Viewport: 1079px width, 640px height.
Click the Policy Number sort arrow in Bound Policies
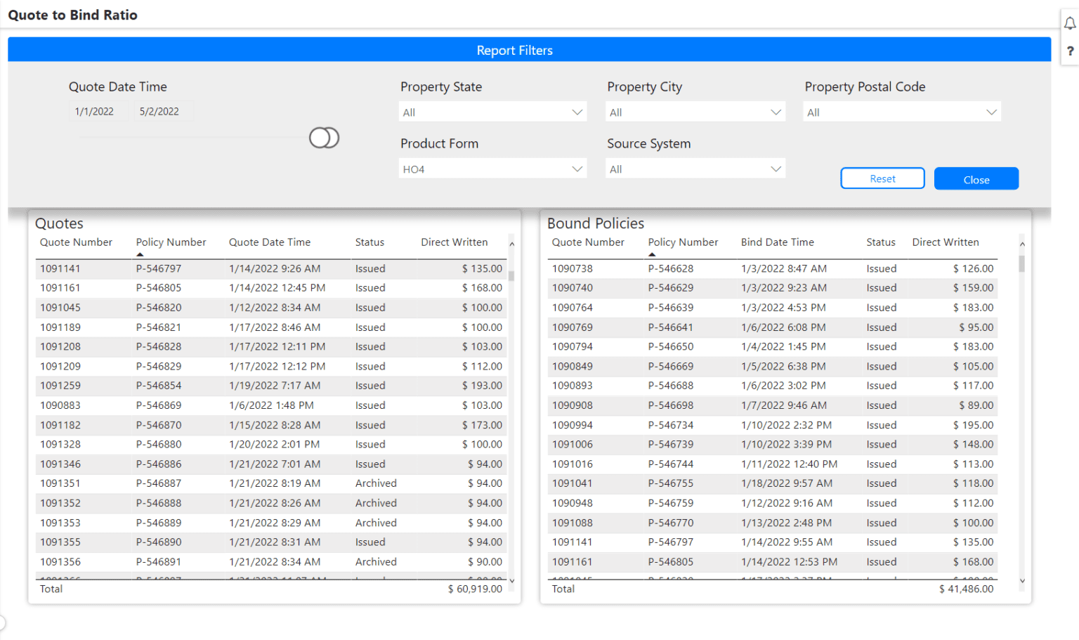[652, 254]
